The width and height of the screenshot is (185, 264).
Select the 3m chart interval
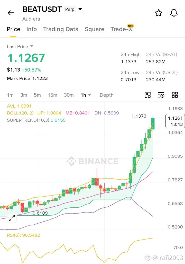(x=24, y=95)
